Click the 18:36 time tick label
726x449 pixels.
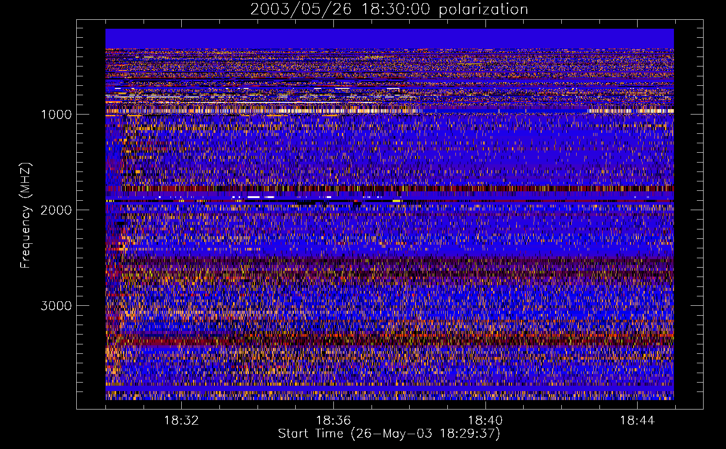click(333, 421)
